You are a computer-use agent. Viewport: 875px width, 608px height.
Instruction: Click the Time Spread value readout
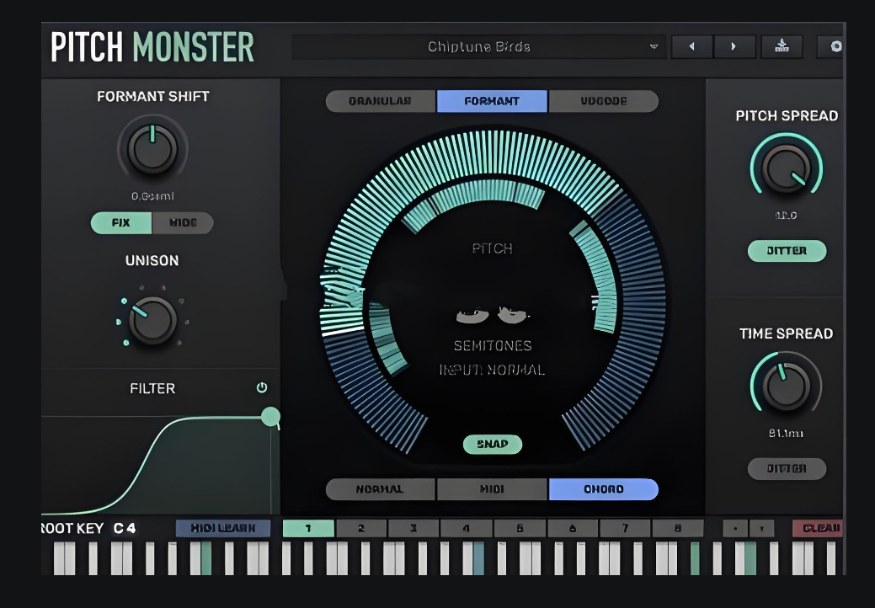[787, 433]
